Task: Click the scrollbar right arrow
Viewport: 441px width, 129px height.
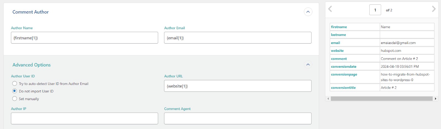Action: tap(435, 99)
